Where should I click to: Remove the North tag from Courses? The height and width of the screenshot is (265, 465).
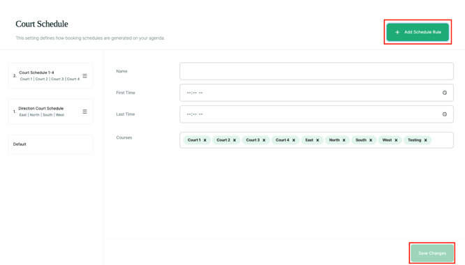point(344,140)
